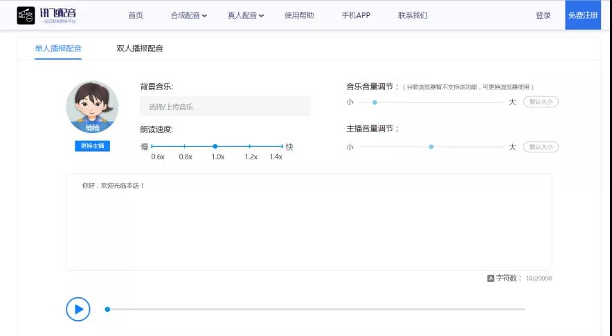Click the 登录 link

(543, 15)
